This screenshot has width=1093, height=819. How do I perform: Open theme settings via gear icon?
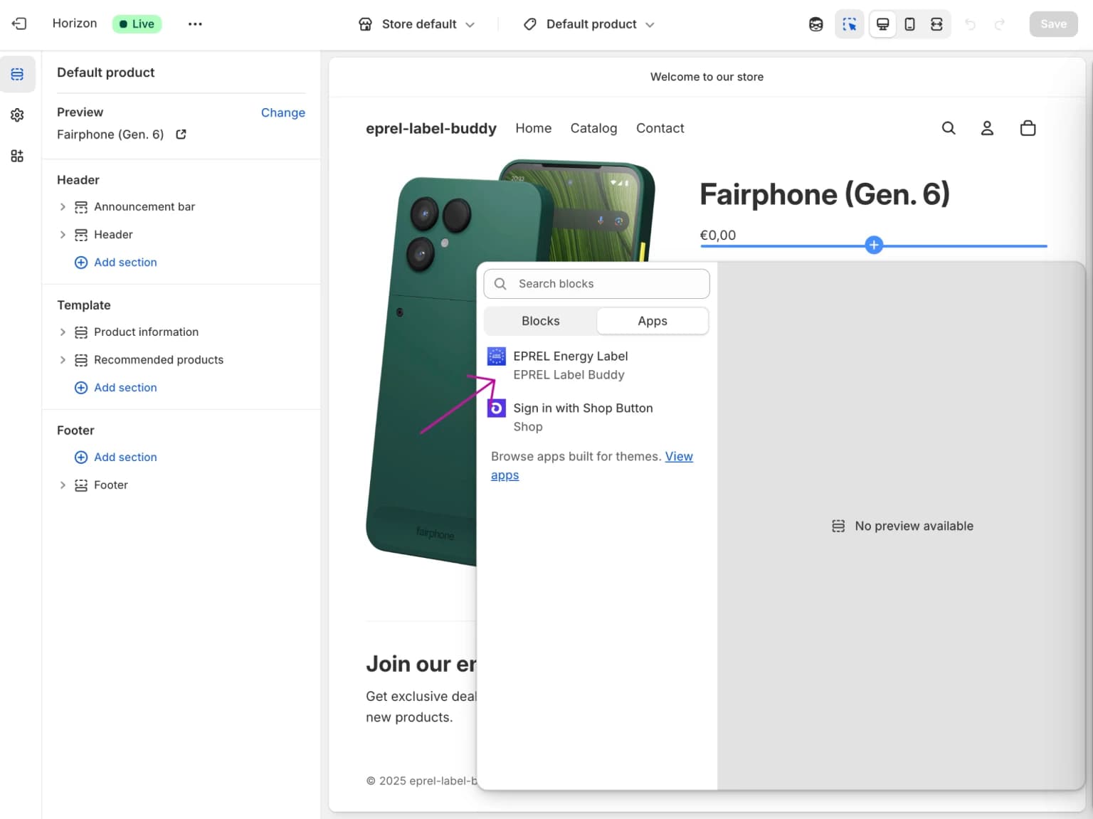click(17, 115)
